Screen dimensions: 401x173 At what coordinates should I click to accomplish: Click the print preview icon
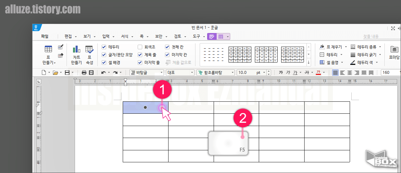[91, 73]
